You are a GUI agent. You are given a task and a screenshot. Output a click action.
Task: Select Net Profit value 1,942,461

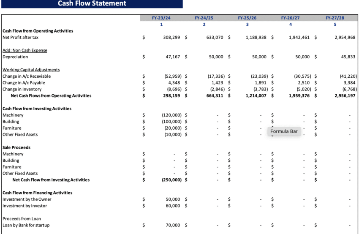(x=299, y=37)
